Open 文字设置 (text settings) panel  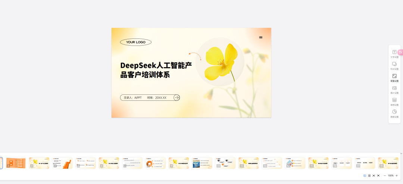394,54
